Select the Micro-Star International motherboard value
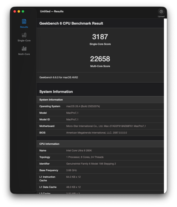177x207 pixels. [106, 126]
